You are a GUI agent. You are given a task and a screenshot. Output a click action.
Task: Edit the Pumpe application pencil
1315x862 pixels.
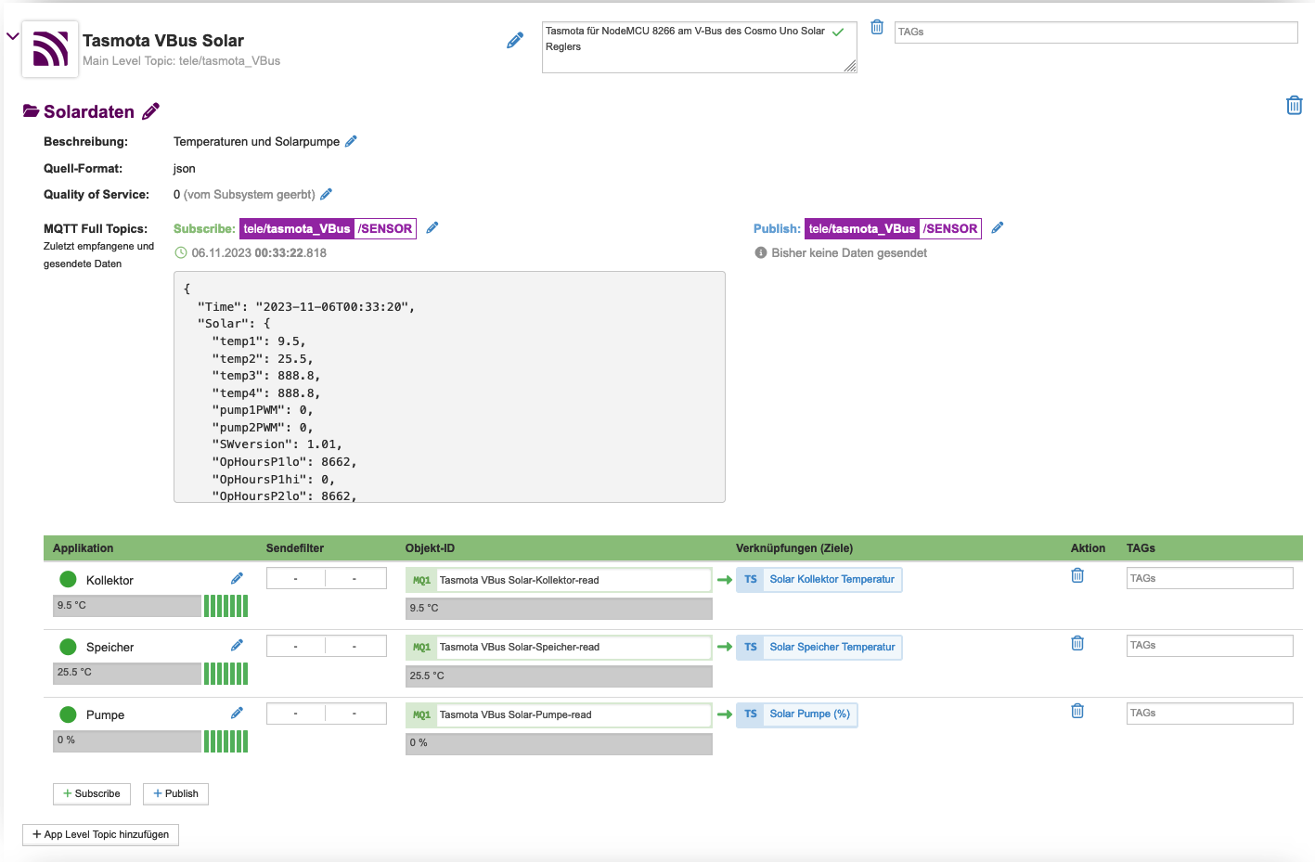pyautogui.click(x=237, y=713)
